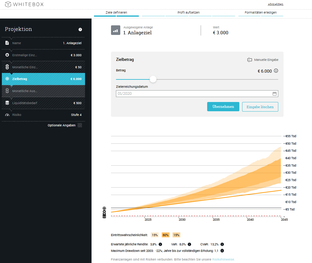Expand the Monatliche Einzahlung row

pos(43,67)
